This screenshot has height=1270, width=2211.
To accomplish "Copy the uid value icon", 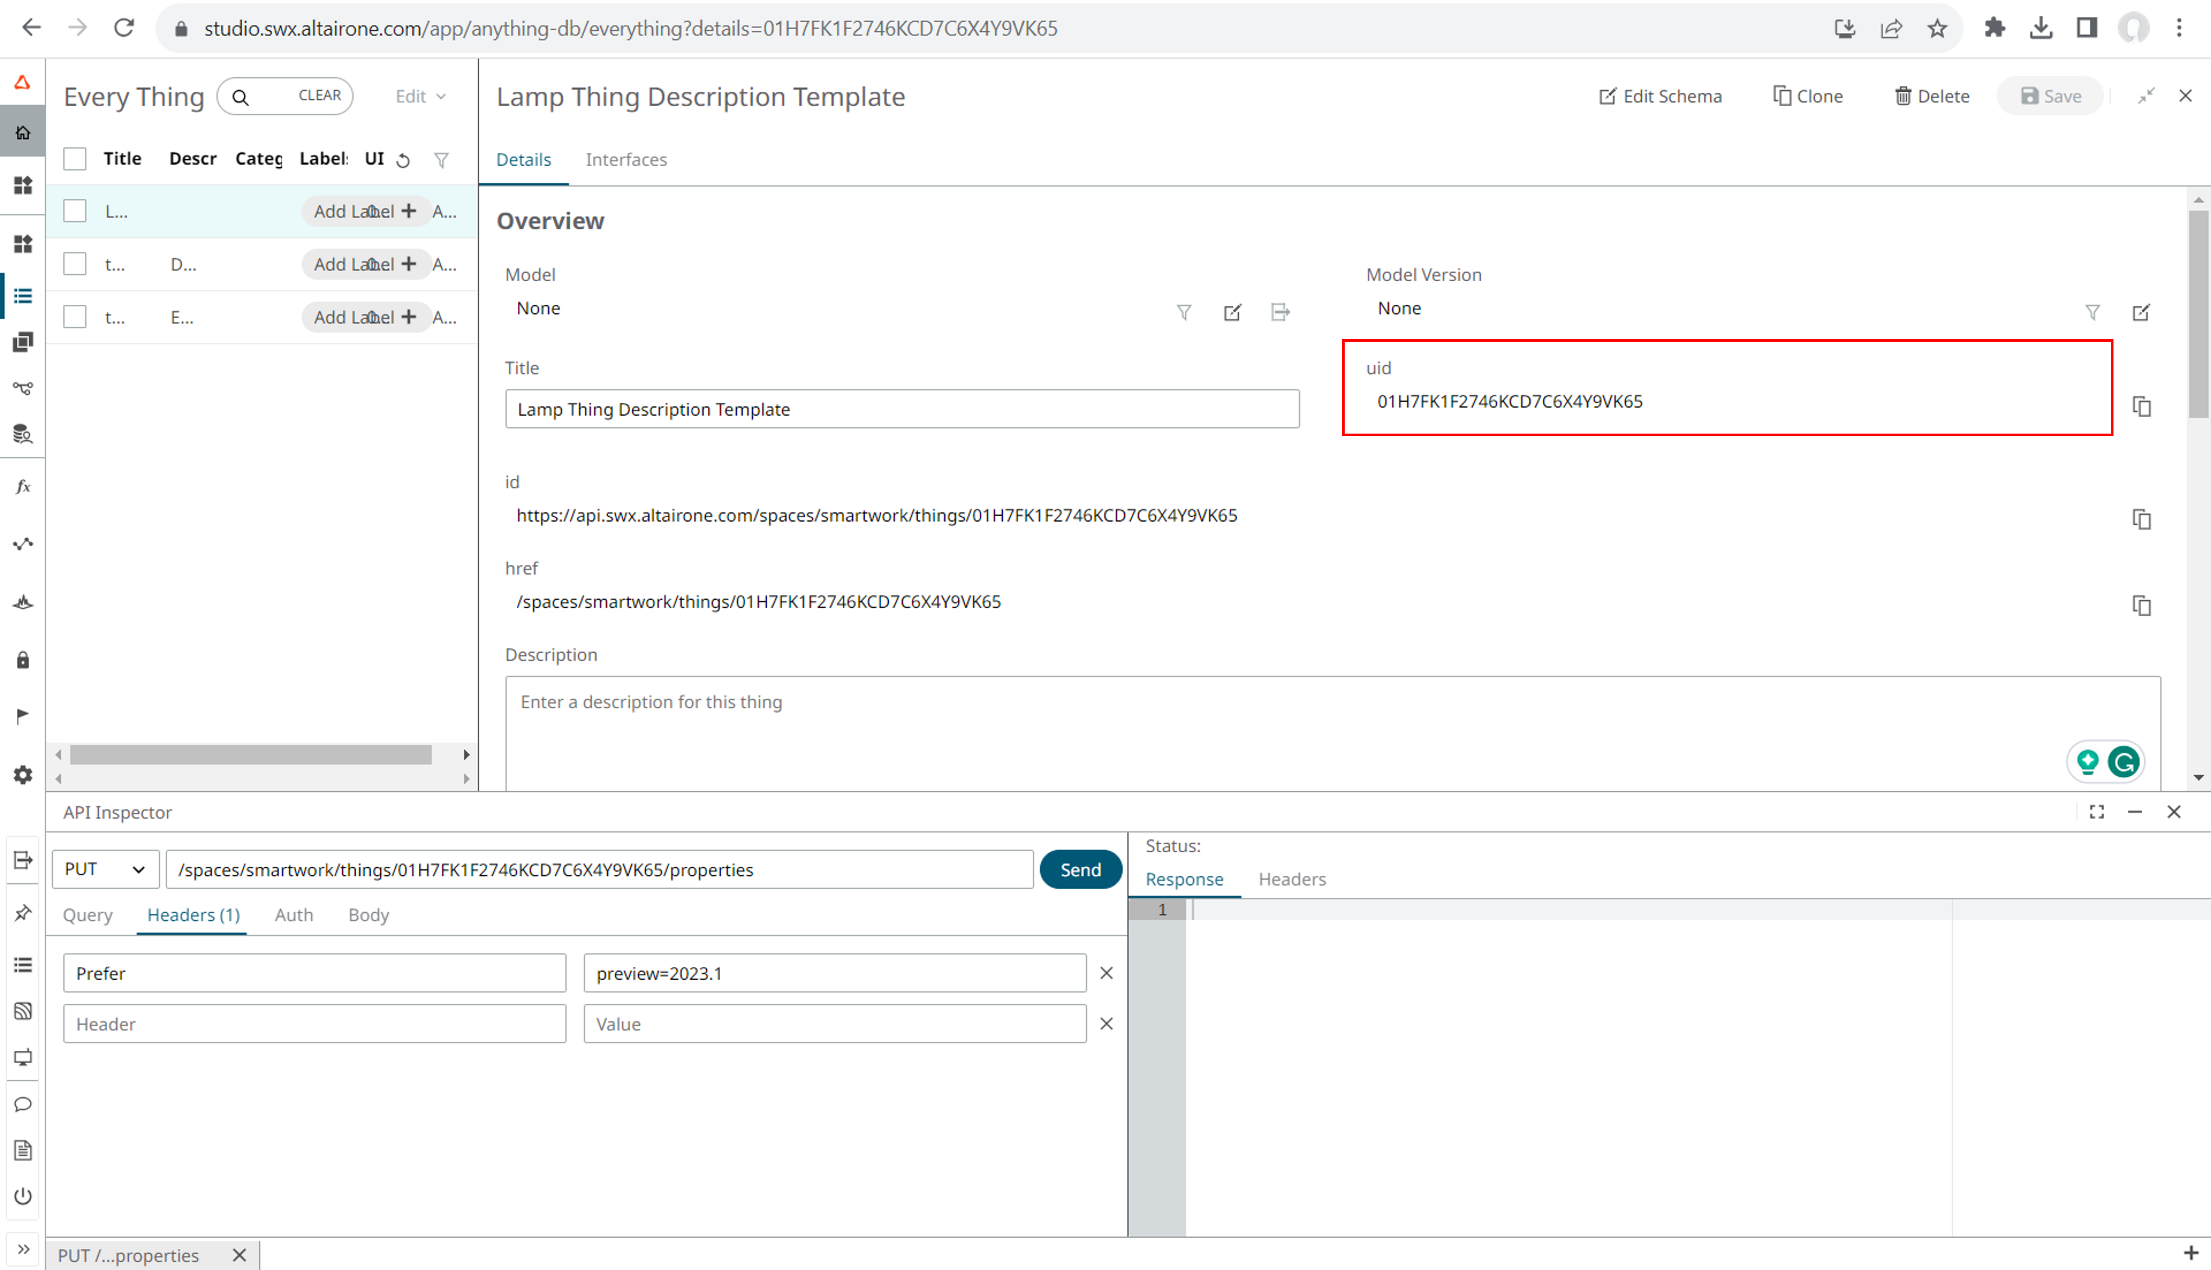I will point(2141,406).
